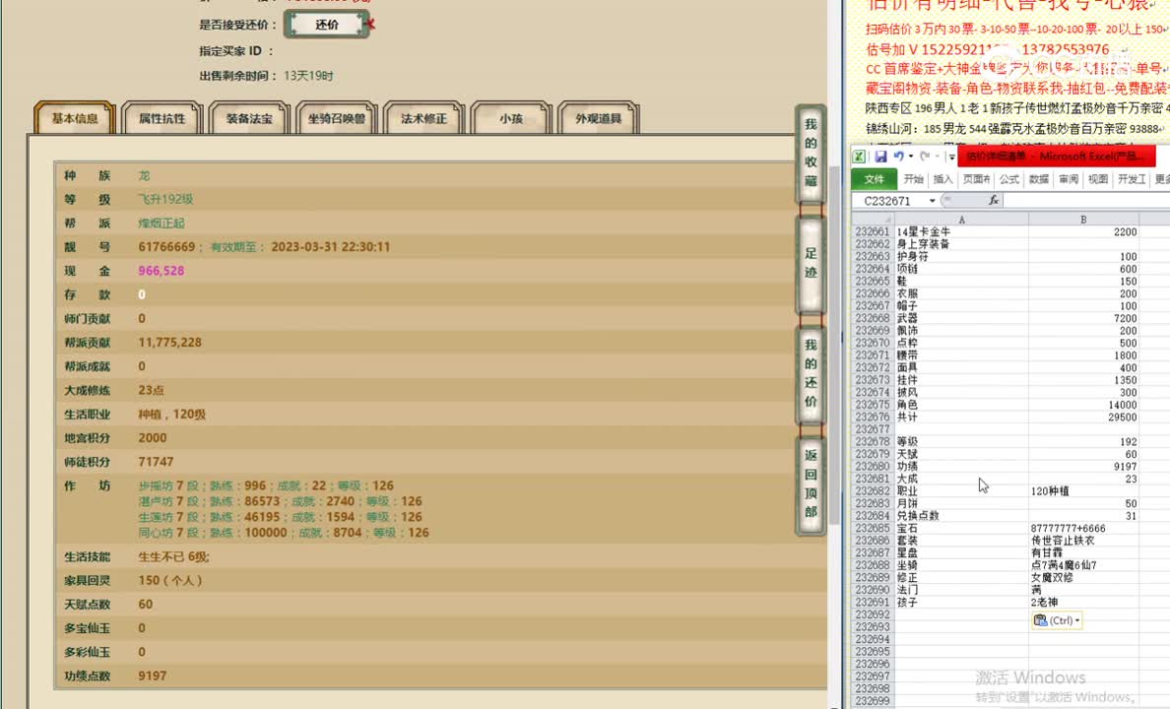
Task: Expand the Name Box dropdown arrow
Action: click(932, 201)
